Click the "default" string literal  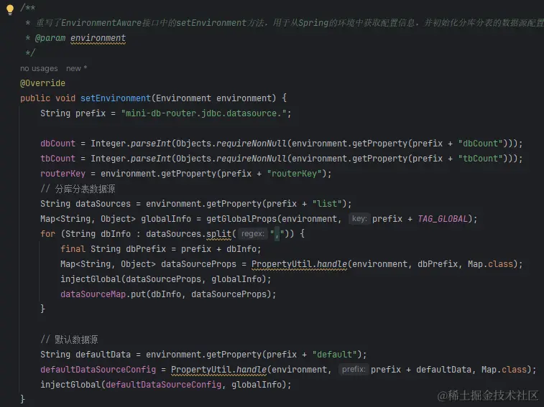pyautogui.click(x=334, y=355)
